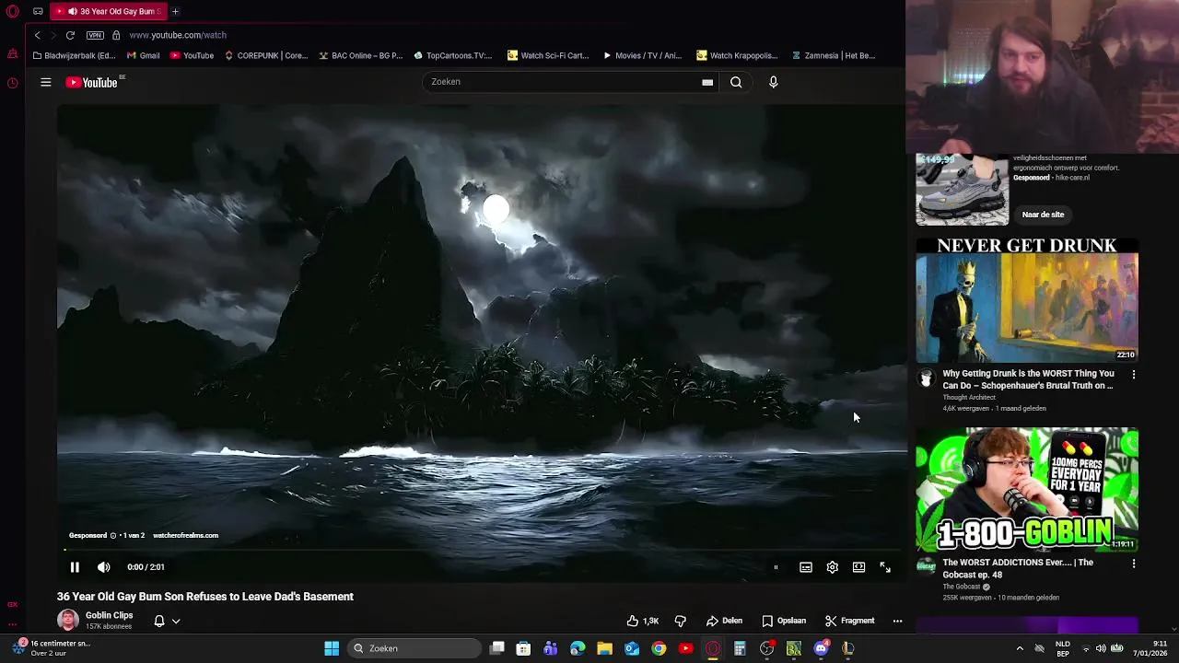Viewport: 1179px width, 663px height.
Task: Toggle subtitles in the video player
Action: pos(806,567)
